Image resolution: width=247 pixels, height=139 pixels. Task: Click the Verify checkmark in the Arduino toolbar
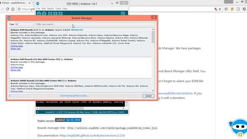coord(39,14)
